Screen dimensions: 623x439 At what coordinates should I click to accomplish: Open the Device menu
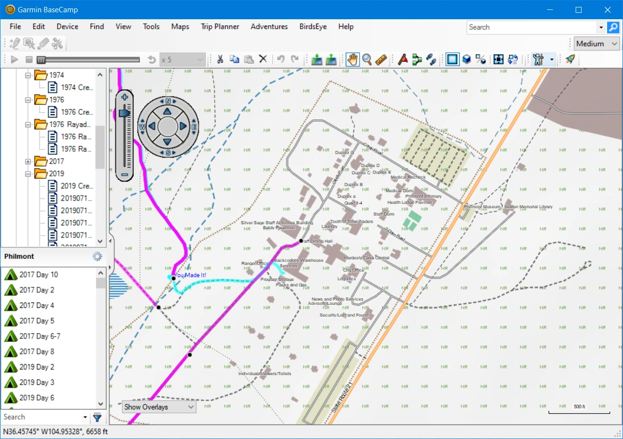(68, 27)
